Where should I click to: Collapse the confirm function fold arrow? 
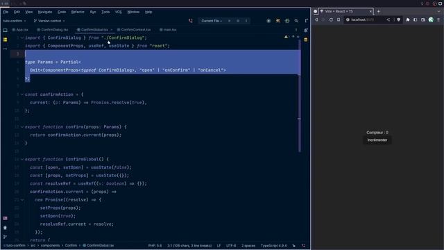[x=22, y=127]
